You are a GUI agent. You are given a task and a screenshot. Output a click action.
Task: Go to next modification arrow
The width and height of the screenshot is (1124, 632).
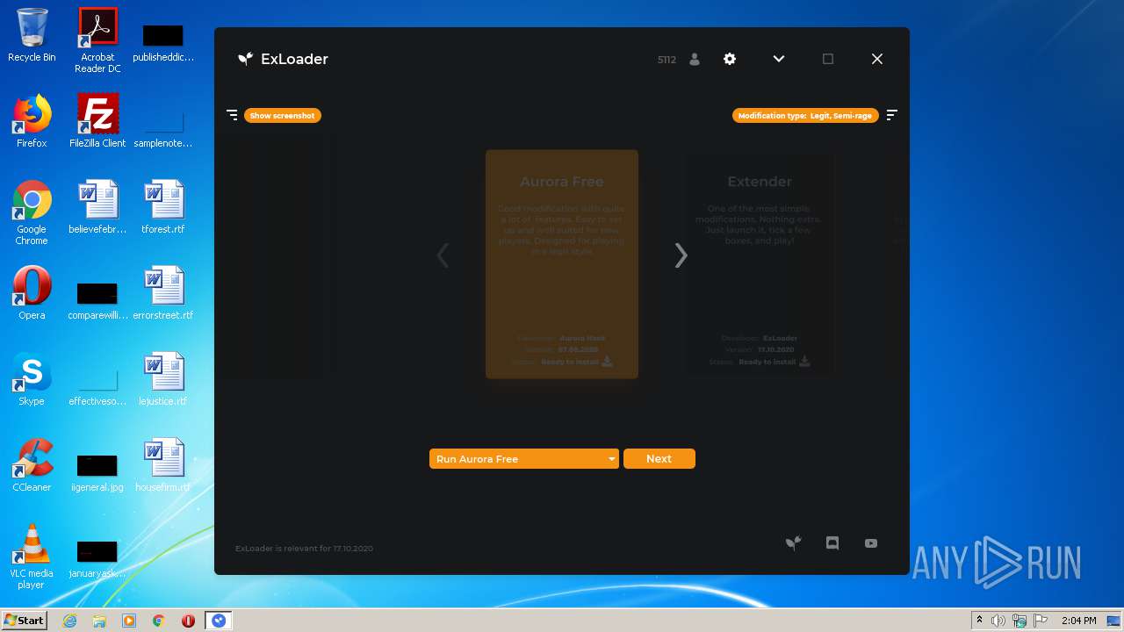(x=681, y=255)
